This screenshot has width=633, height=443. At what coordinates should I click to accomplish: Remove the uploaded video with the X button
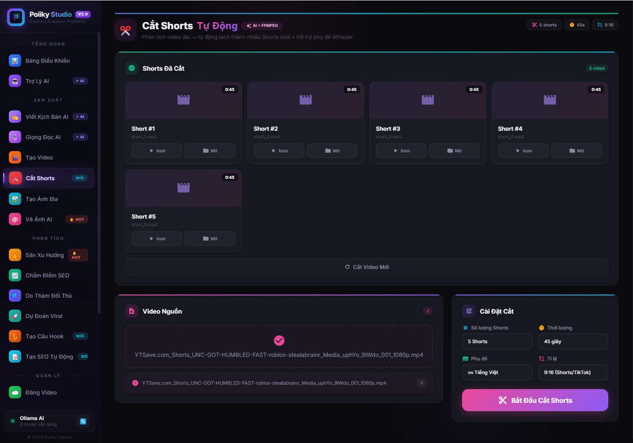coord(421,383)
